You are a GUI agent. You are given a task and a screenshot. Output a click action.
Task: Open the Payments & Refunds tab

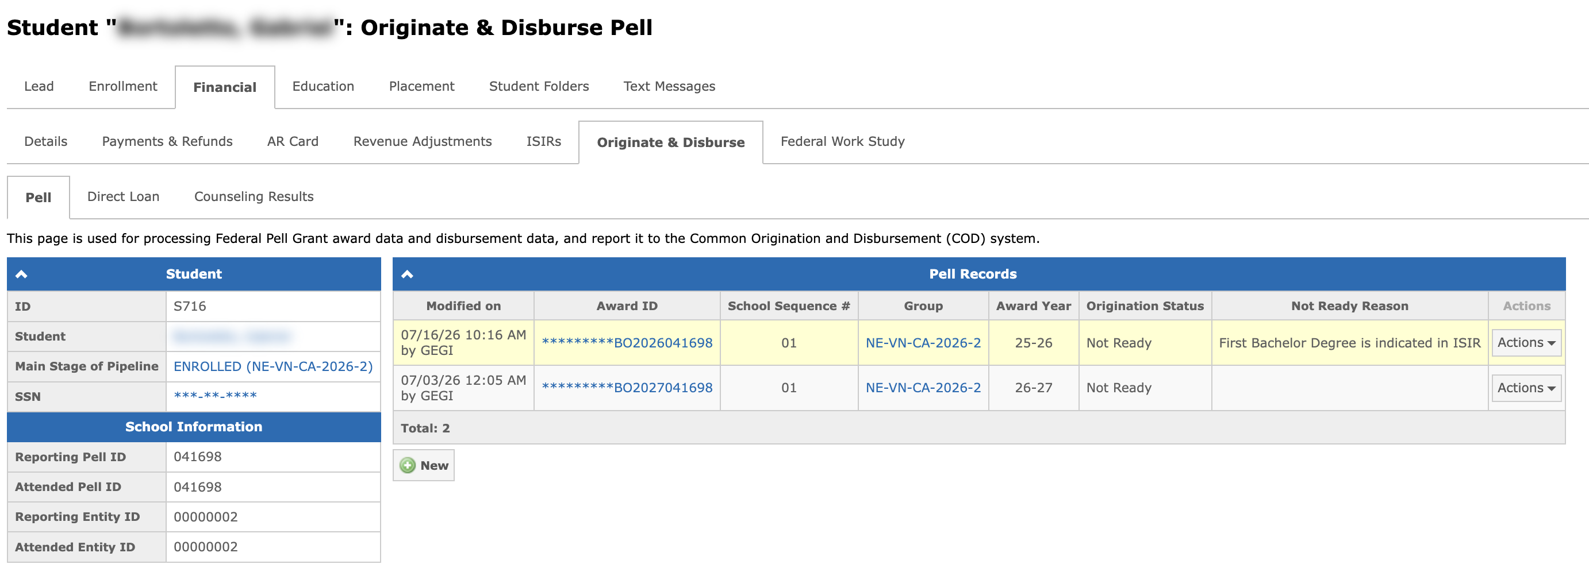[x=167, y=142]
